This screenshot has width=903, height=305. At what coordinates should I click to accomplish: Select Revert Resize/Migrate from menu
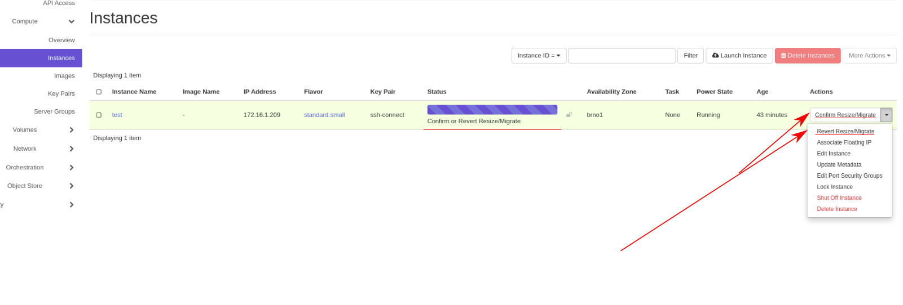click(x=845, y=131)
